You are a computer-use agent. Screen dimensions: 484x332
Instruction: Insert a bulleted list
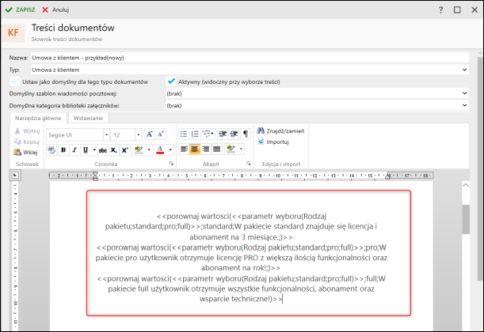coord(184,134)
